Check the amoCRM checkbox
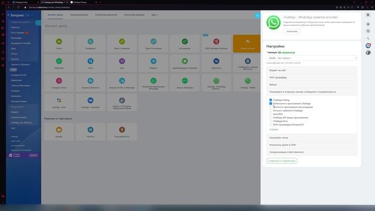375x211 pixels. (271, 114)
